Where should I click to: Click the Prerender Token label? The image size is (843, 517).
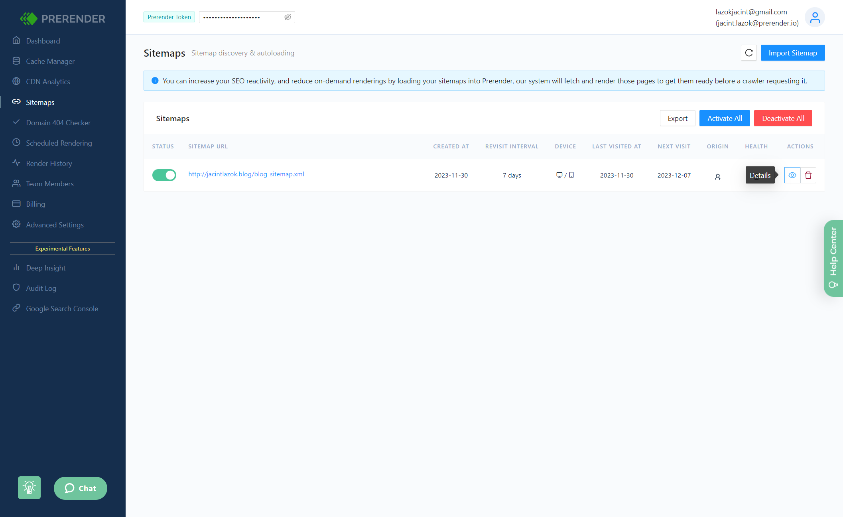pos(169,17)
